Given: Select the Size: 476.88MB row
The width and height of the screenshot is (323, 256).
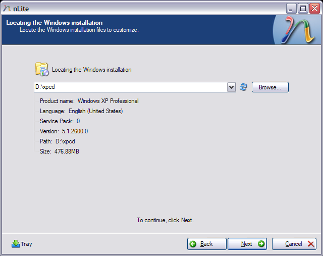Looking at the screenshot, I should [x=60, y=151].
